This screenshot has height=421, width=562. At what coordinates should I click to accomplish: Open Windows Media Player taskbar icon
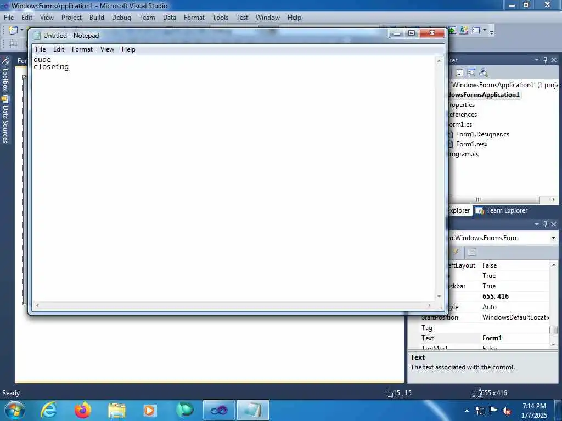(149, 410)
